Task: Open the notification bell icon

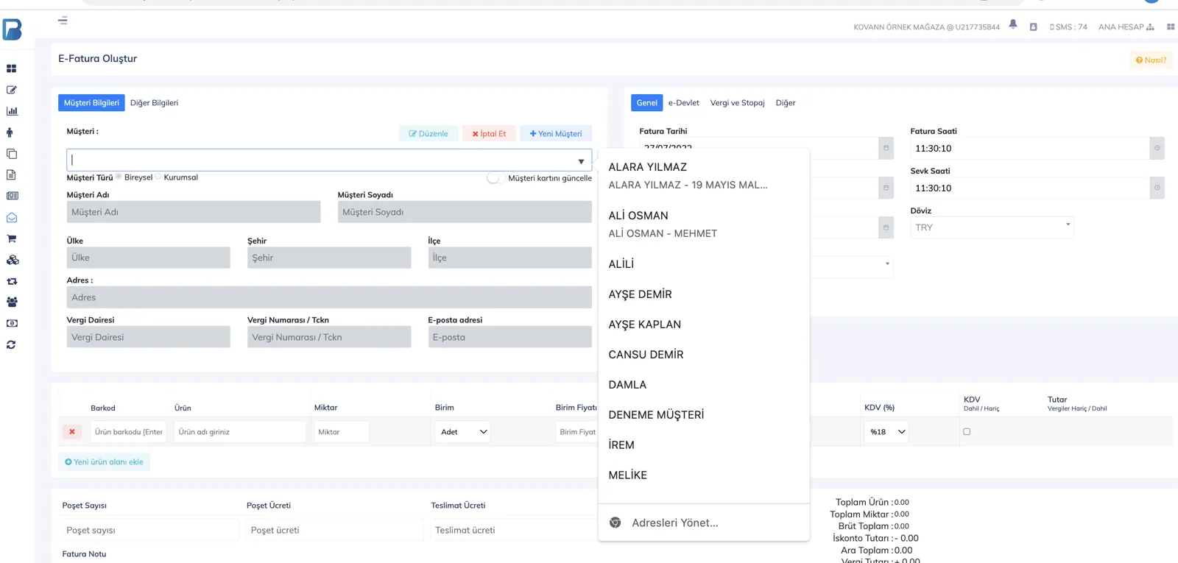Action: [1013, 24]
